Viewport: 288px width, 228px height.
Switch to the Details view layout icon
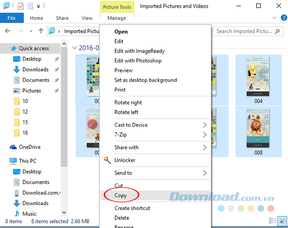(272, 221)
